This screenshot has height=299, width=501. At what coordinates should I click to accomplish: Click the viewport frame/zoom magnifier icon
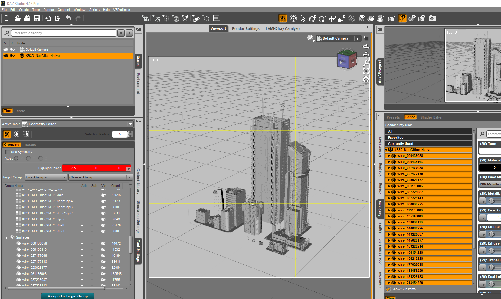point(366,63)
